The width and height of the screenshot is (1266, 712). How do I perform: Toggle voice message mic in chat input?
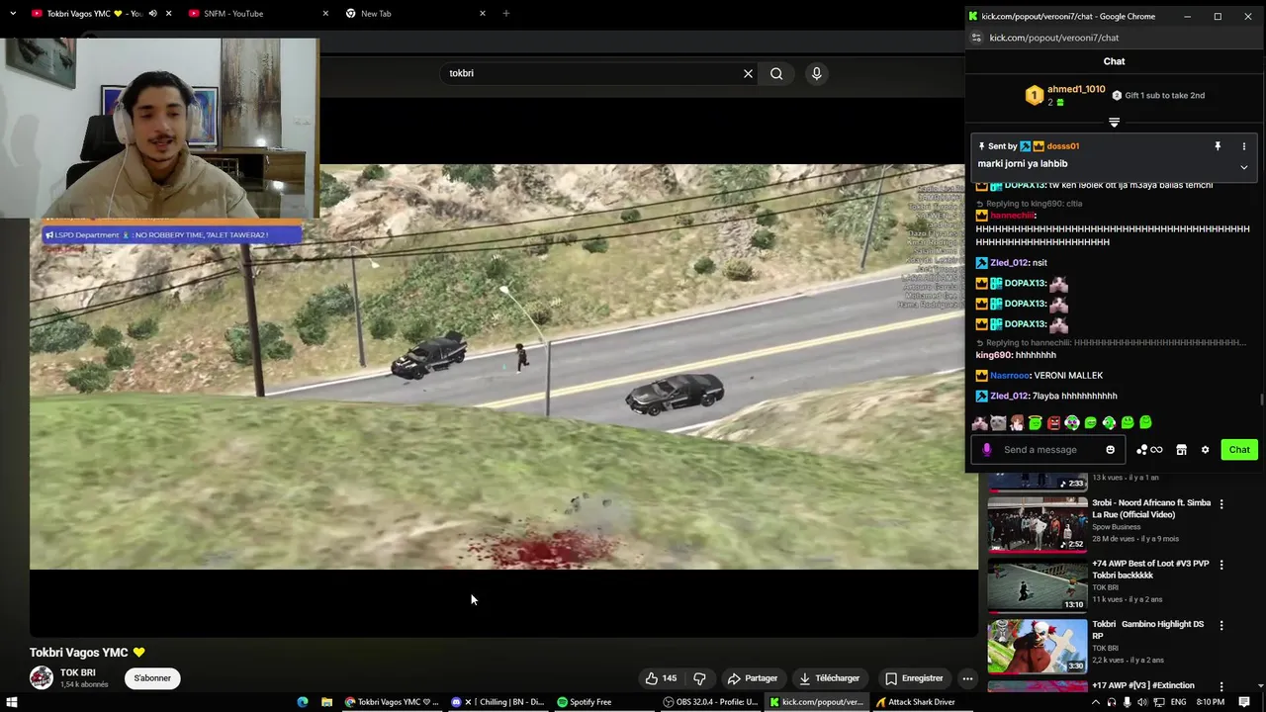click(x=986, y=450)
